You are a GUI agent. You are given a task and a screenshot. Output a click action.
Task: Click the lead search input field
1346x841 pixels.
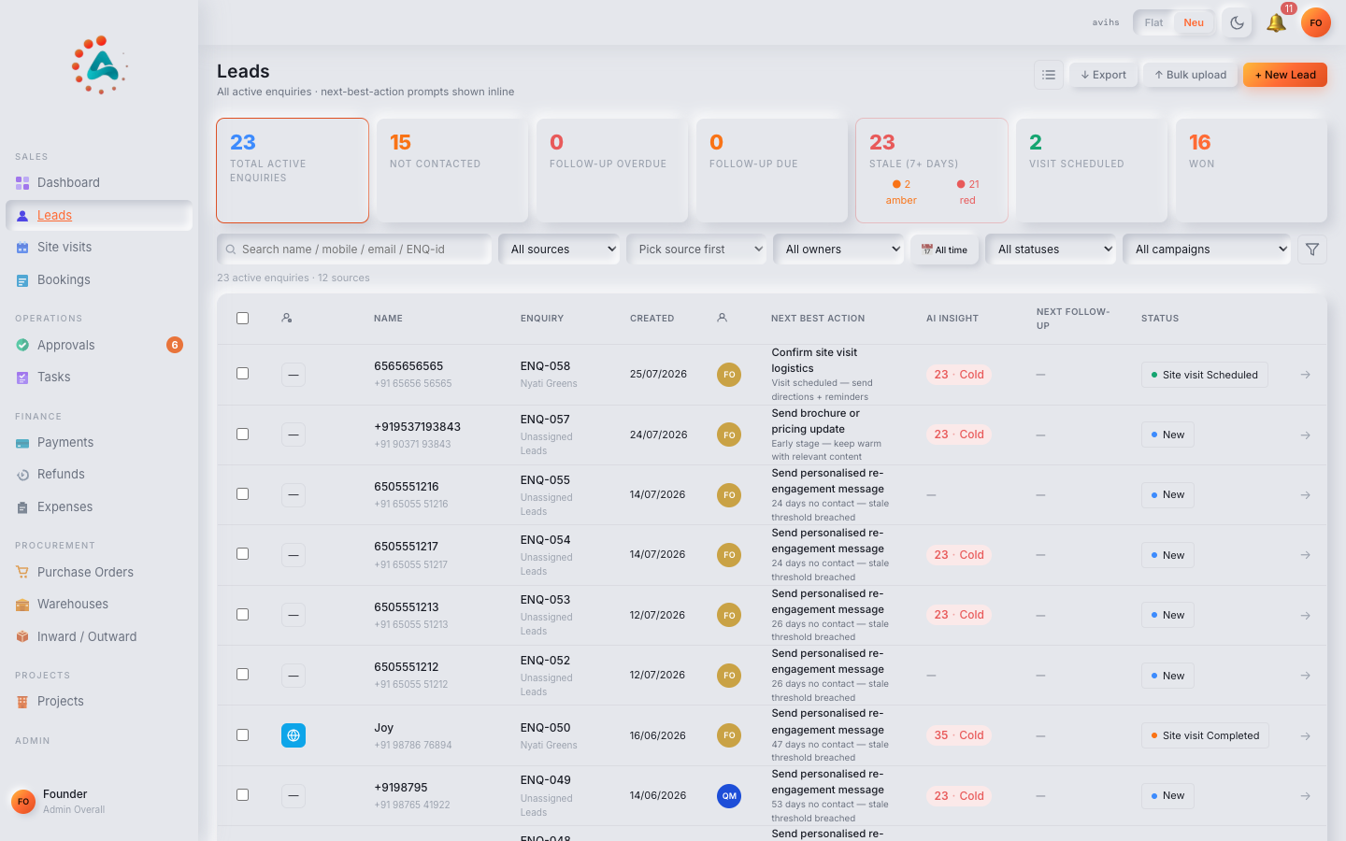(x=354, y=249)
